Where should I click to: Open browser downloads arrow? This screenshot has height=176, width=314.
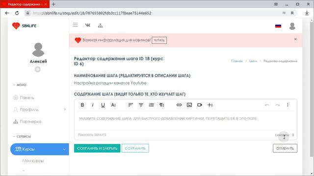pyautogui.click(x=307, y=13)
